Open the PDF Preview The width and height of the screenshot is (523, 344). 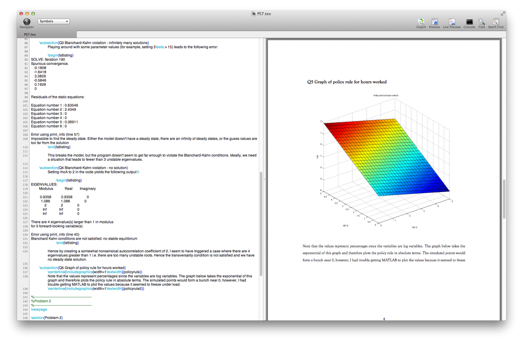coord(434,23)
